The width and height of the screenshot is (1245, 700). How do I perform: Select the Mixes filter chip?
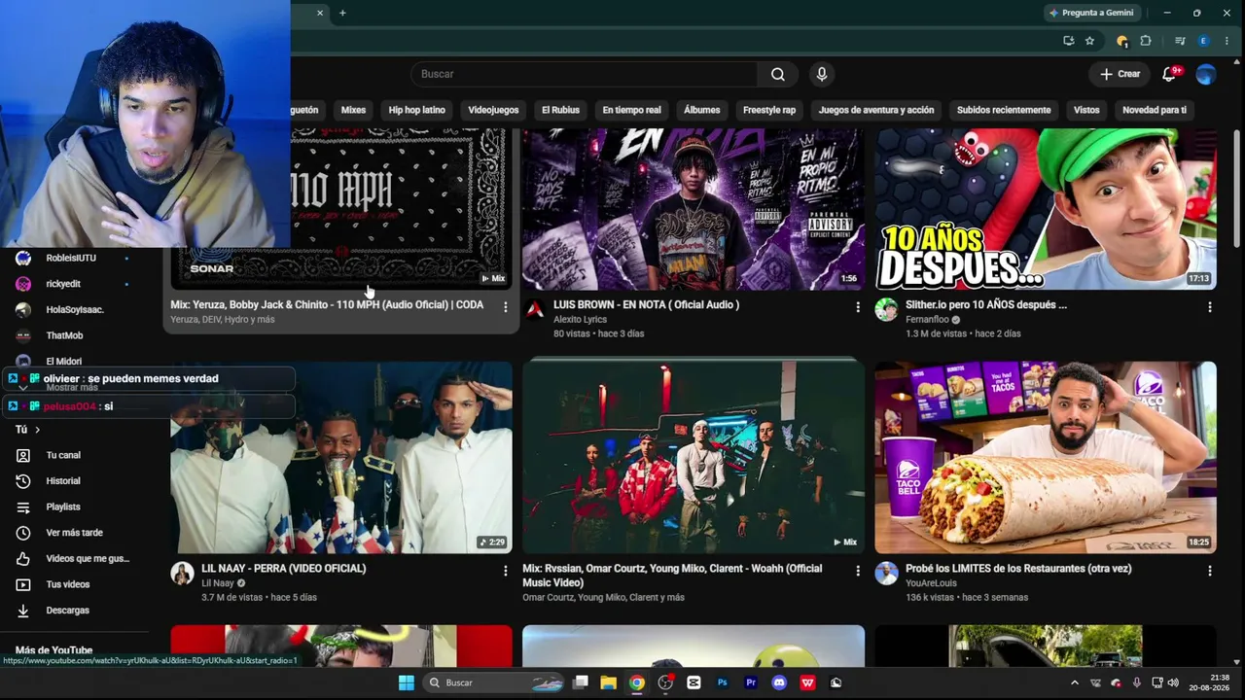point(353,110)
